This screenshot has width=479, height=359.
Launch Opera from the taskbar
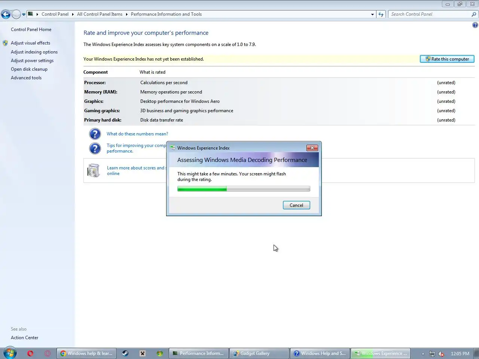pyautogui.click(x=30, y=353)
